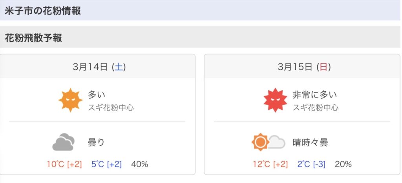Image resolution: width=402 pixels, height=183 pixels.
Task: Click the スギ花粉中心 text under 非常に多い
Action: (316, 107)
